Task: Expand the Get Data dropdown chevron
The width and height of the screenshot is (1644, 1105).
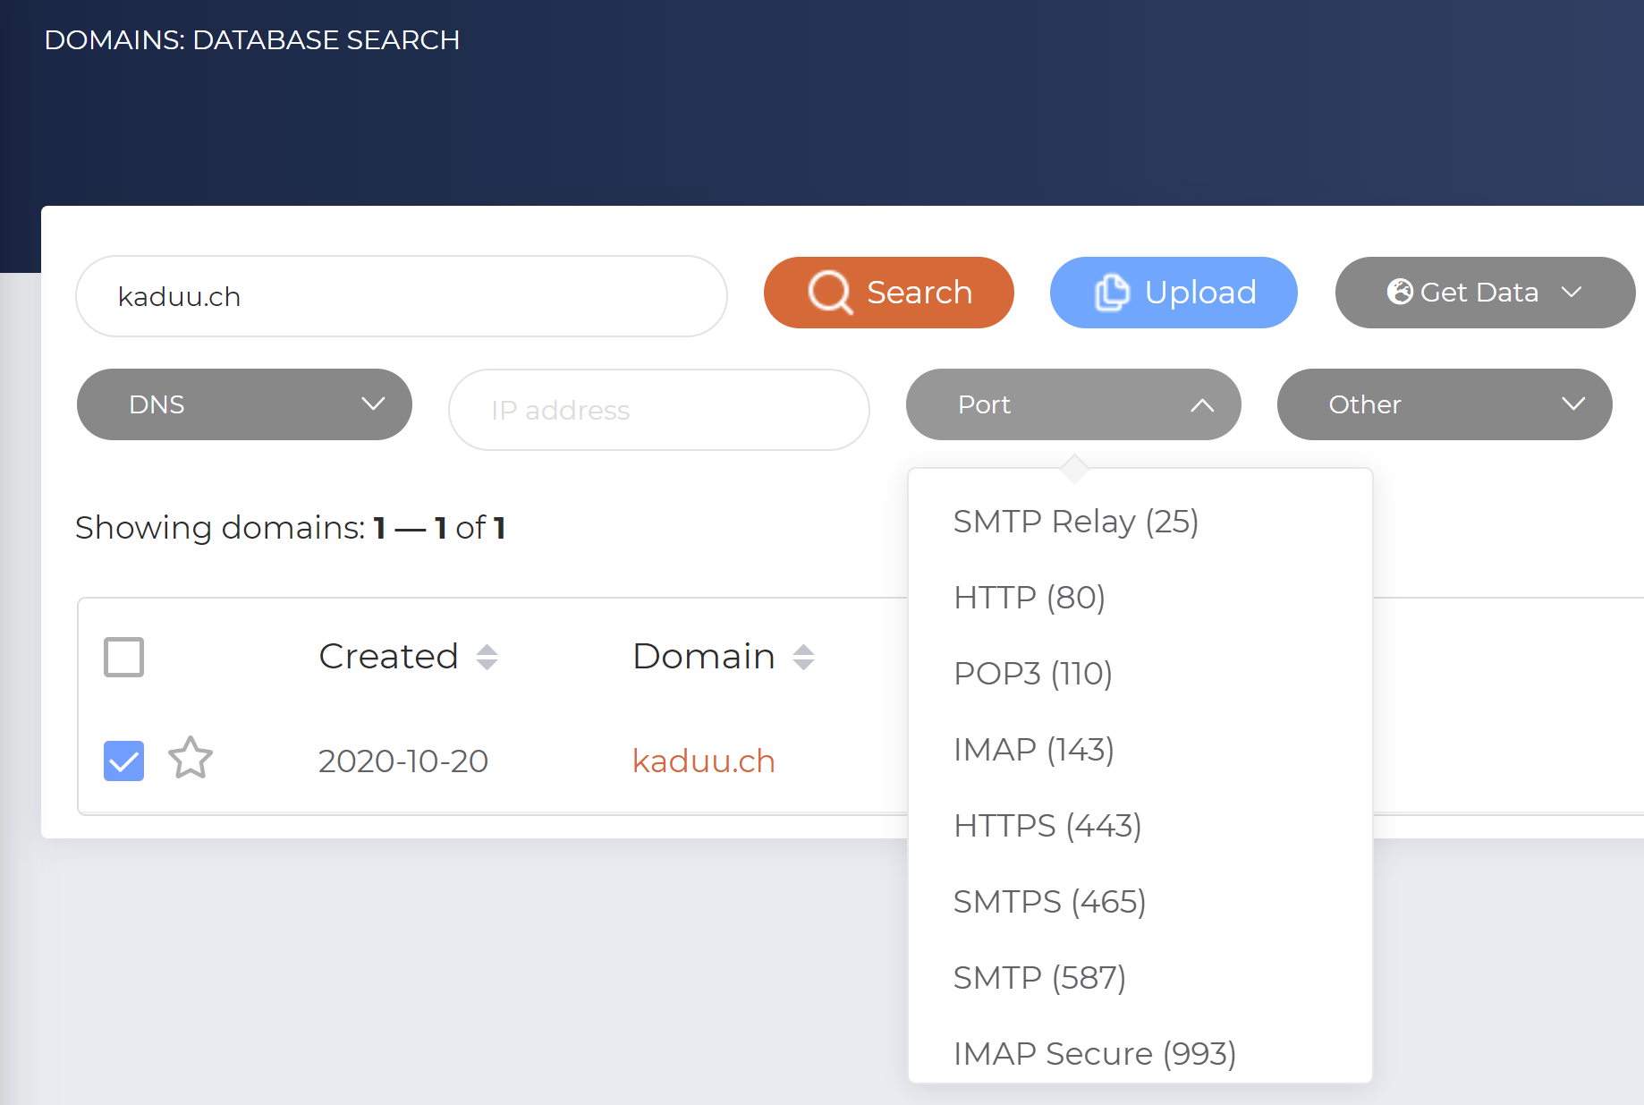Action: pyautogui.click(x=1572, y=293)
